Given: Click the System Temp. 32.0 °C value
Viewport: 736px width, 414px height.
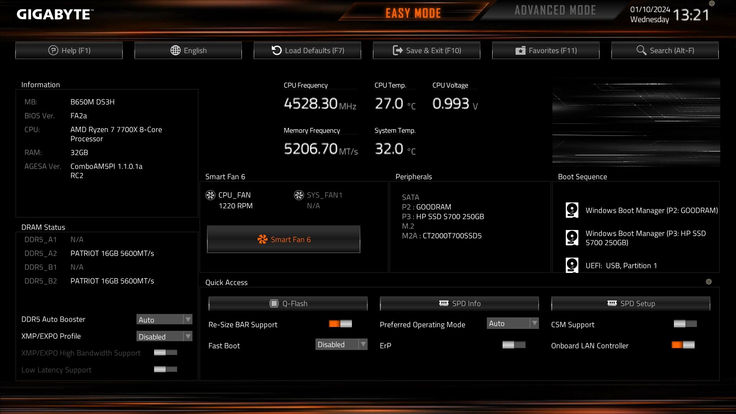Looking at the screenshot, I should [x=395, y=149].
